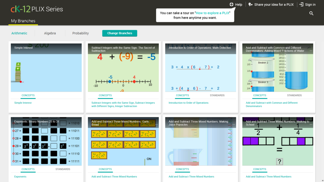Click the Help lifebuoy icon
The height and width of the screenshot is (182, 324).
(x=231, y=4)
